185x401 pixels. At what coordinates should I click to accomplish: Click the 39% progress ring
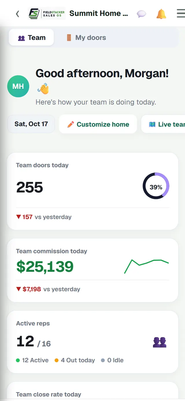pos(156,186)
